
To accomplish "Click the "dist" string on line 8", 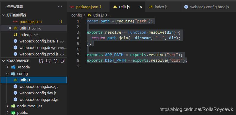I will click(176, 60).
